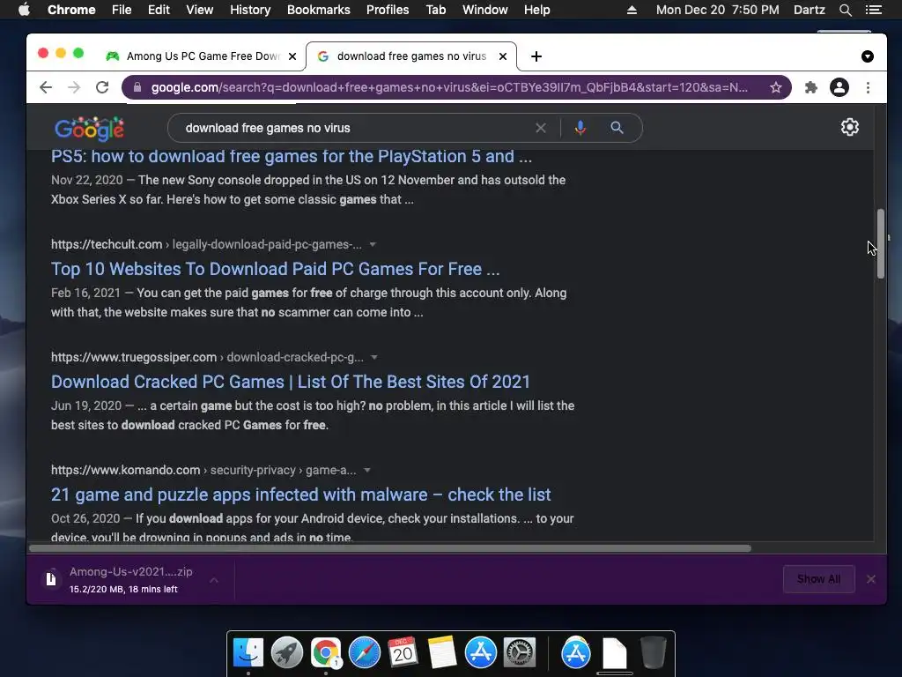Open 21 game and puzzle apps infected link
Screen dimensions: 902x677
[x=301, y=495]
